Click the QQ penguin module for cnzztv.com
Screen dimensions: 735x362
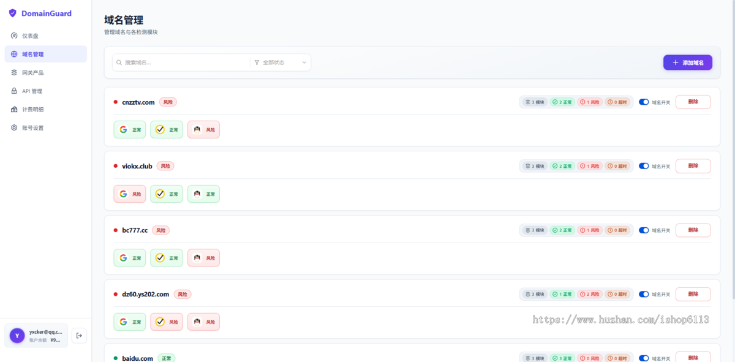point(203,130)
